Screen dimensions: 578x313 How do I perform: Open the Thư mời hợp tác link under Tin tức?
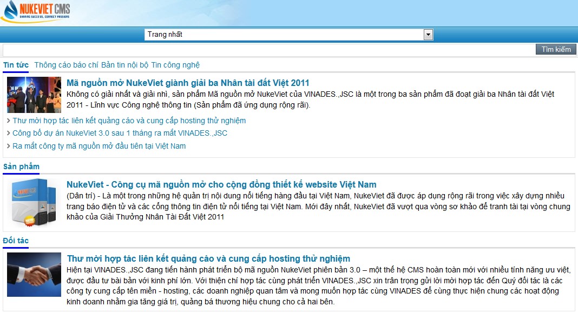tap(129, 121)
